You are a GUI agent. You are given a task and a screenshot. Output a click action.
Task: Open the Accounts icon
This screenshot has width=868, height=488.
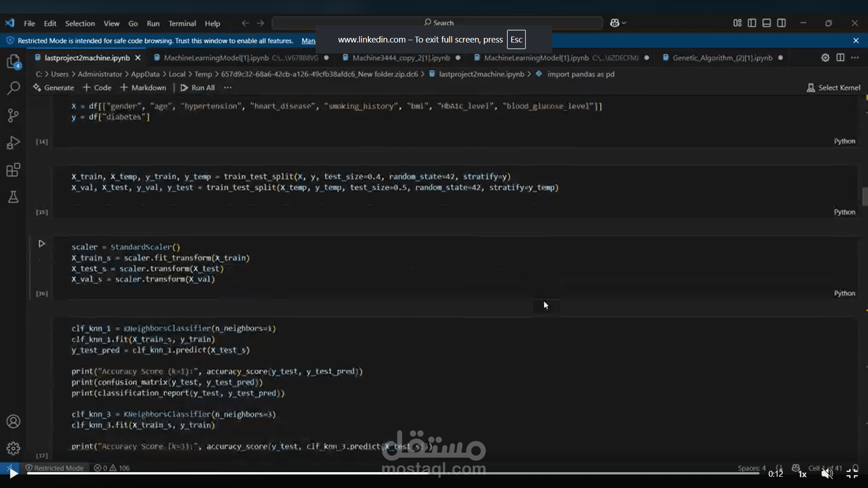pyautogui.click(x=14, y=421)
